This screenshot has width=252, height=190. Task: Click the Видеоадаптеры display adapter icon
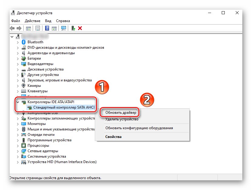[24, 64]
